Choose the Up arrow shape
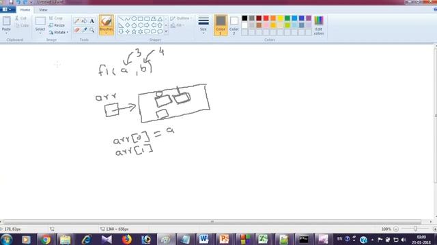The height and width of the screenshot is (245, 437). point(160,25)
